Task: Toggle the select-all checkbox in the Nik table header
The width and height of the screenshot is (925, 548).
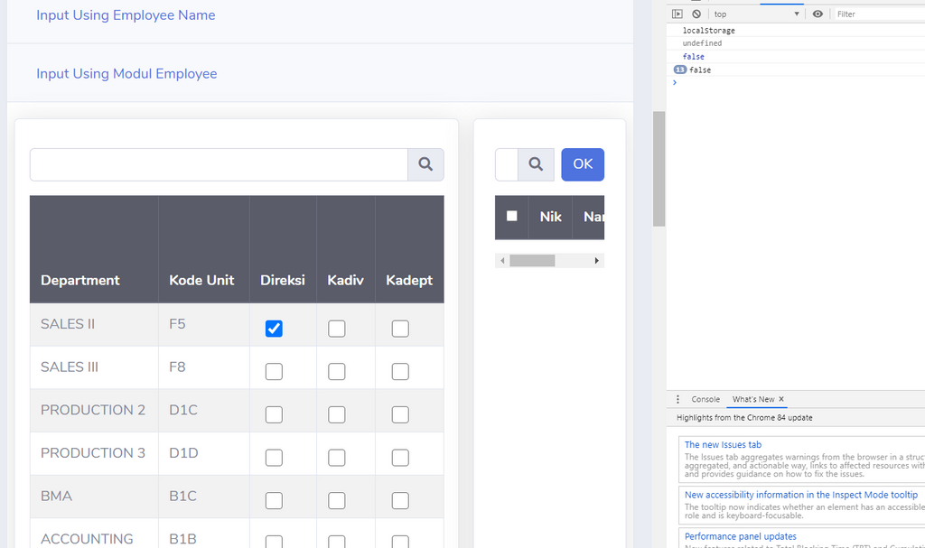Action: pyautogui.click(x=511, y=217)
